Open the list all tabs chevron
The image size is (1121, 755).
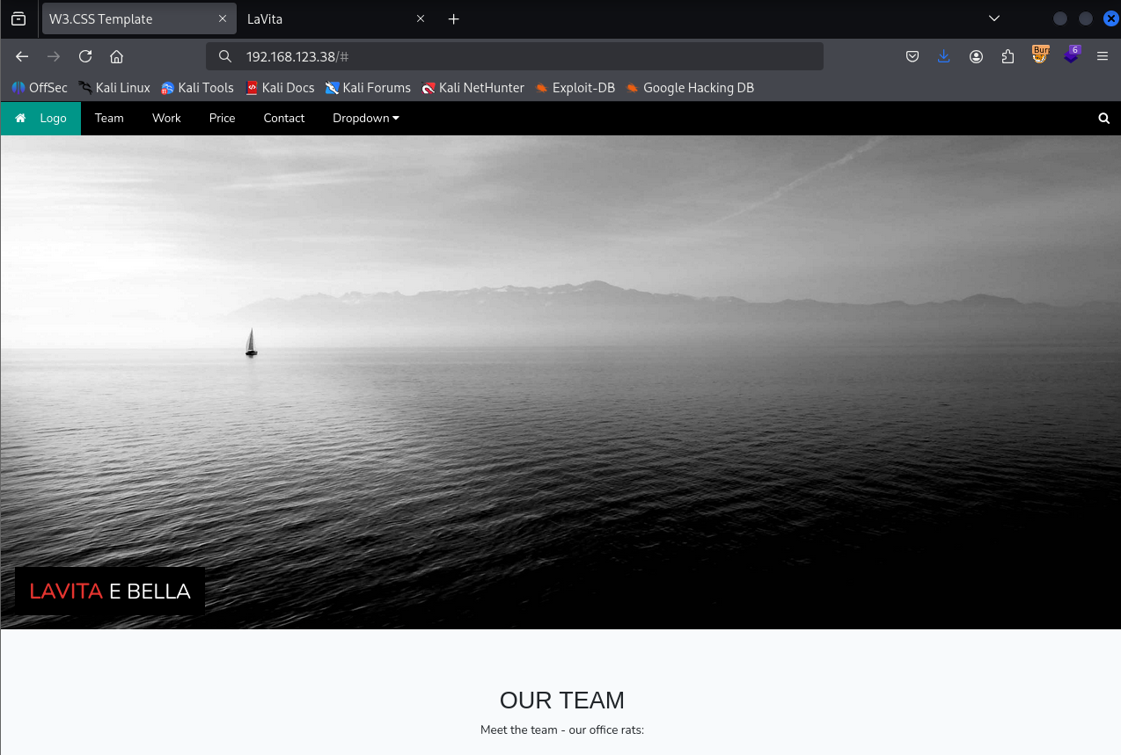(x=994, y=18)
